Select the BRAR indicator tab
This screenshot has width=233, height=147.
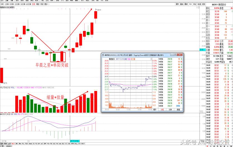click(x=30, y=144)
